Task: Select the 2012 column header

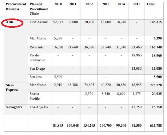Action: (89, 4)
